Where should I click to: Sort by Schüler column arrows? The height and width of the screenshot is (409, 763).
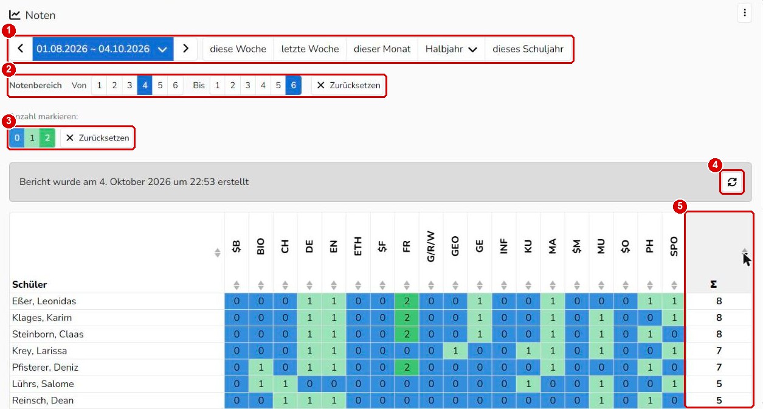(218, 253)
